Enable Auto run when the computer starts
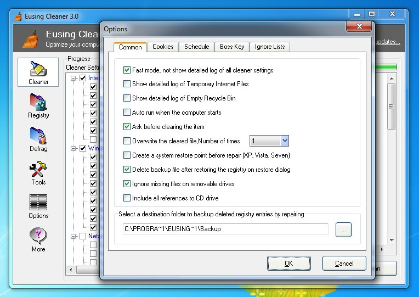Screen dimensions: 419x297 pyautogui.click(x=127, y=112)
